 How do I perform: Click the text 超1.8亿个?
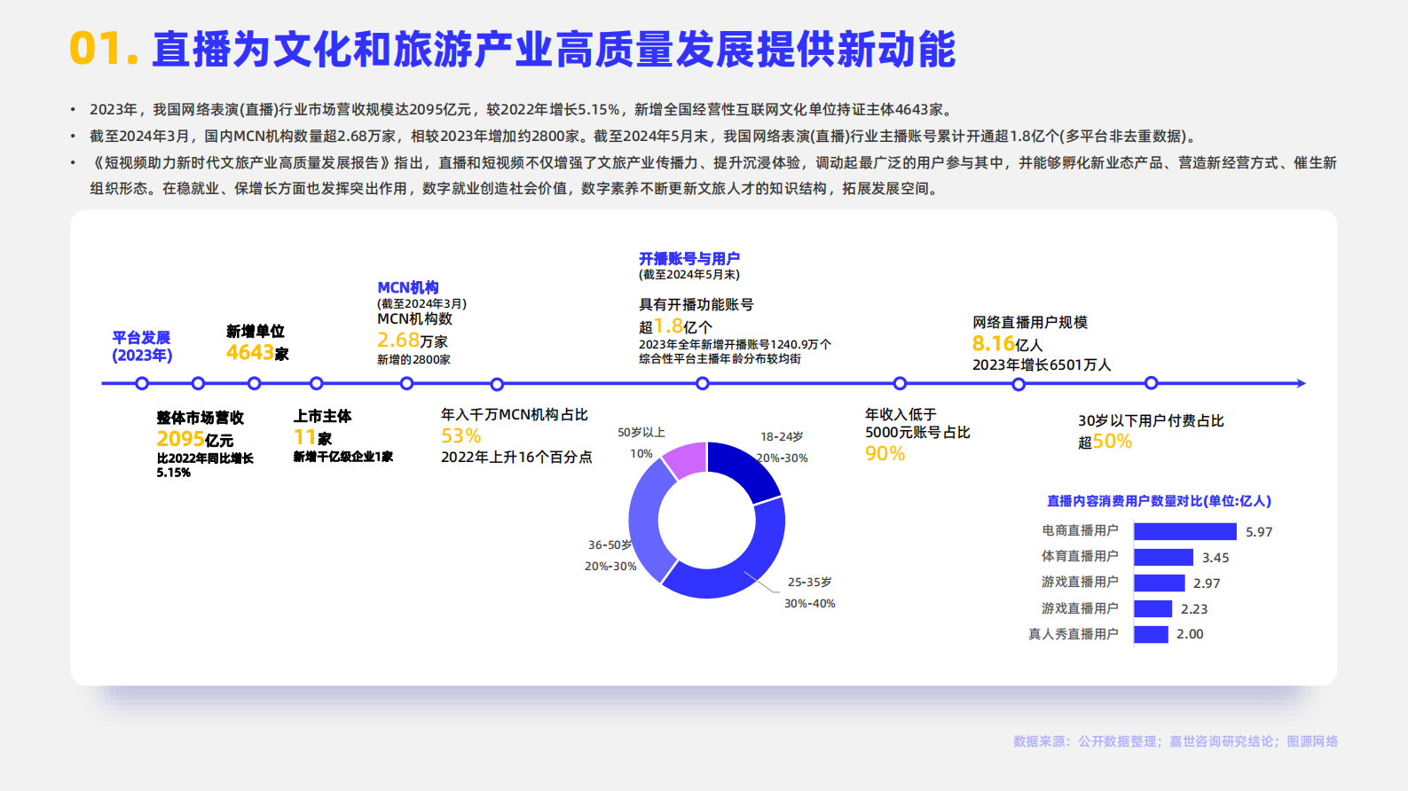coord(675,326)
